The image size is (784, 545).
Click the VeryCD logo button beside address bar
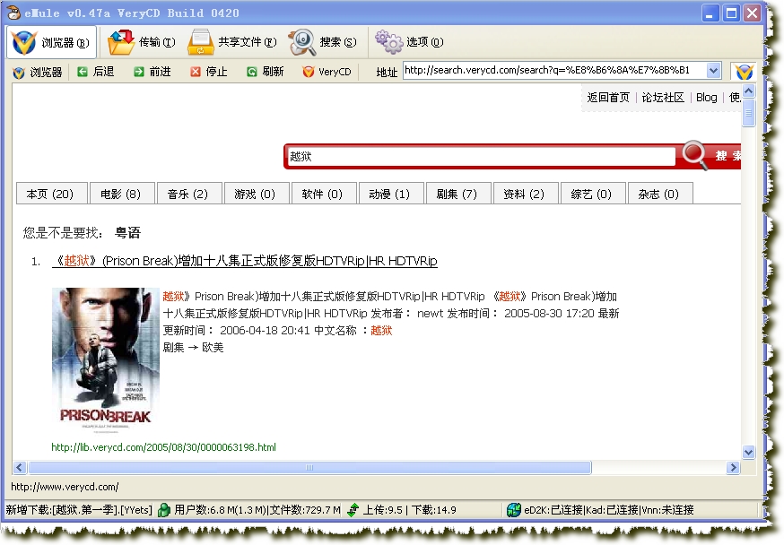click(744, 72)
